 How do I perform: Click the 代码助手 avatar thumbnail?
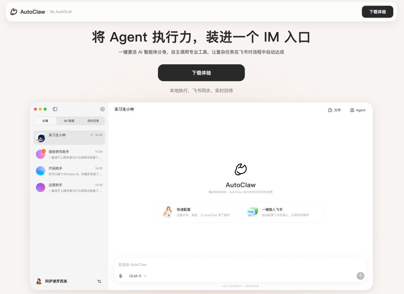(40, 171)
